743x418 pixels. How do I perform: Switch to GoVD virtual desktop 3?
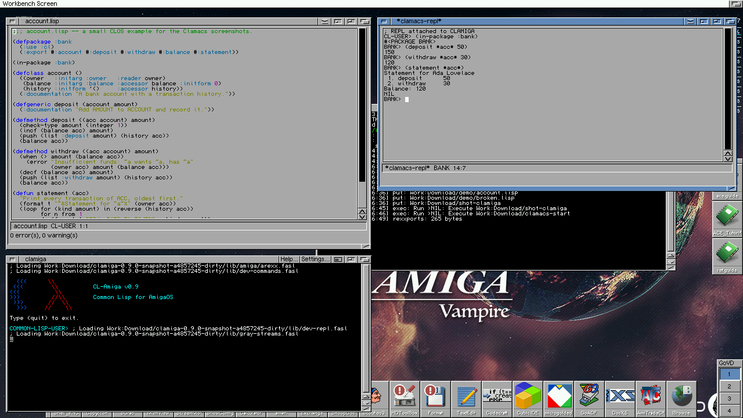click(x=730, y=399)
